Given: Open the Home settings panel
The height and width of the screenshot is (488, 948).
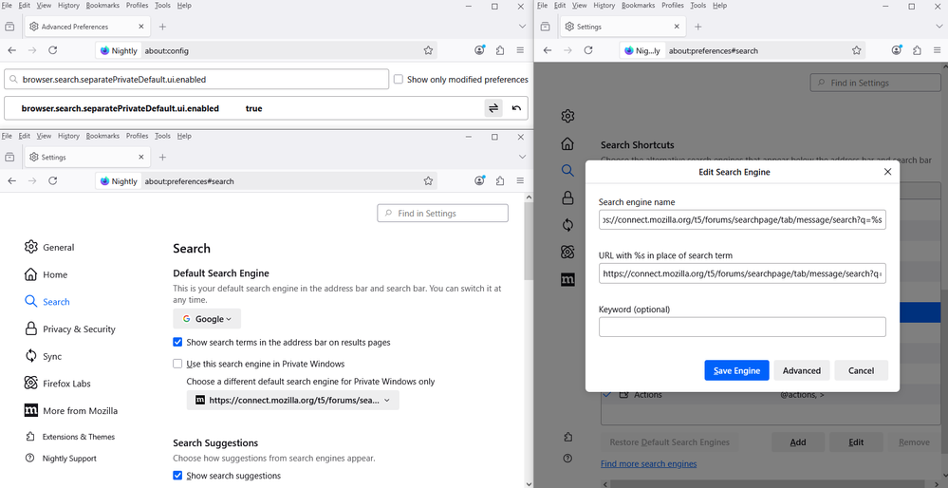Looking at the screenshot, I should pos(55,275).
